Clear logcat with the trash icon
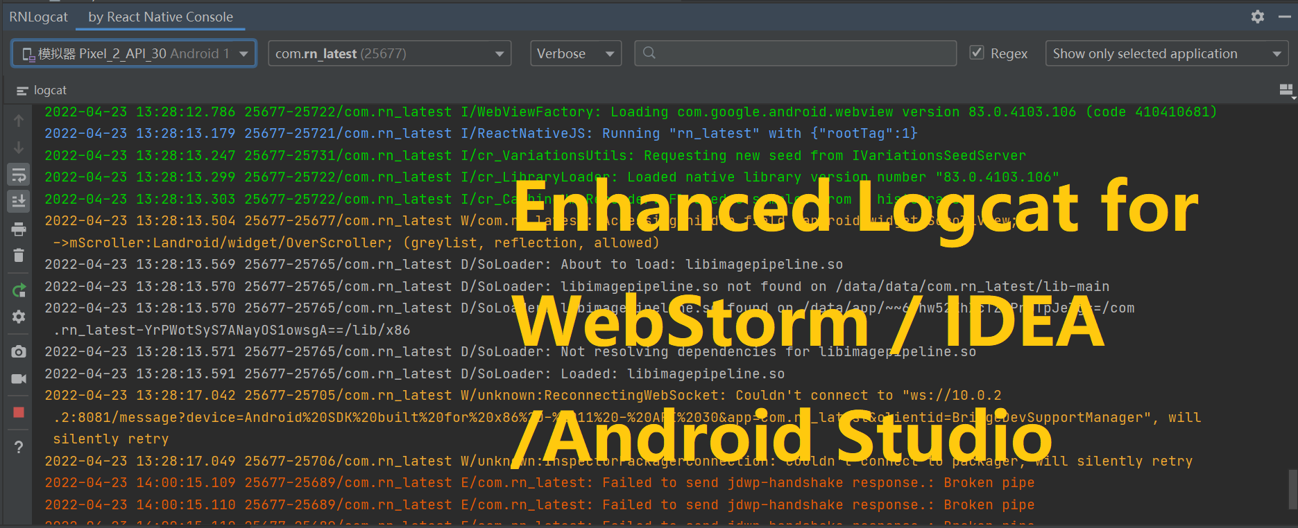The height and width of the screenshot is (528, 1298). (19, 256)
